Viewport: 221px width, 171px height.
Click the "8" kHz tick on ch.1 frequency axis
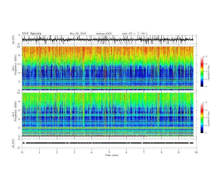19,55
